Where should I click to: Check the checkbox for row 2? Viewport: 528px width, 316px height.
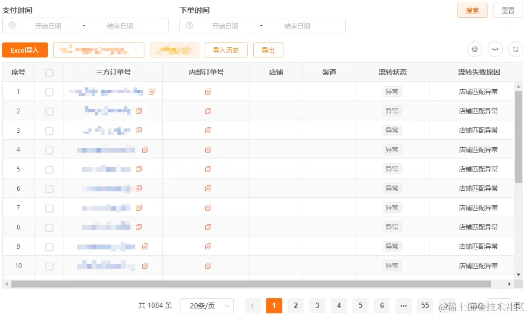point(49,111)
